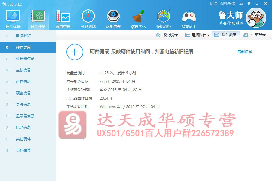Close the 鲁大师 window
The height and width of the screenshot is (181, 272).
265,4
